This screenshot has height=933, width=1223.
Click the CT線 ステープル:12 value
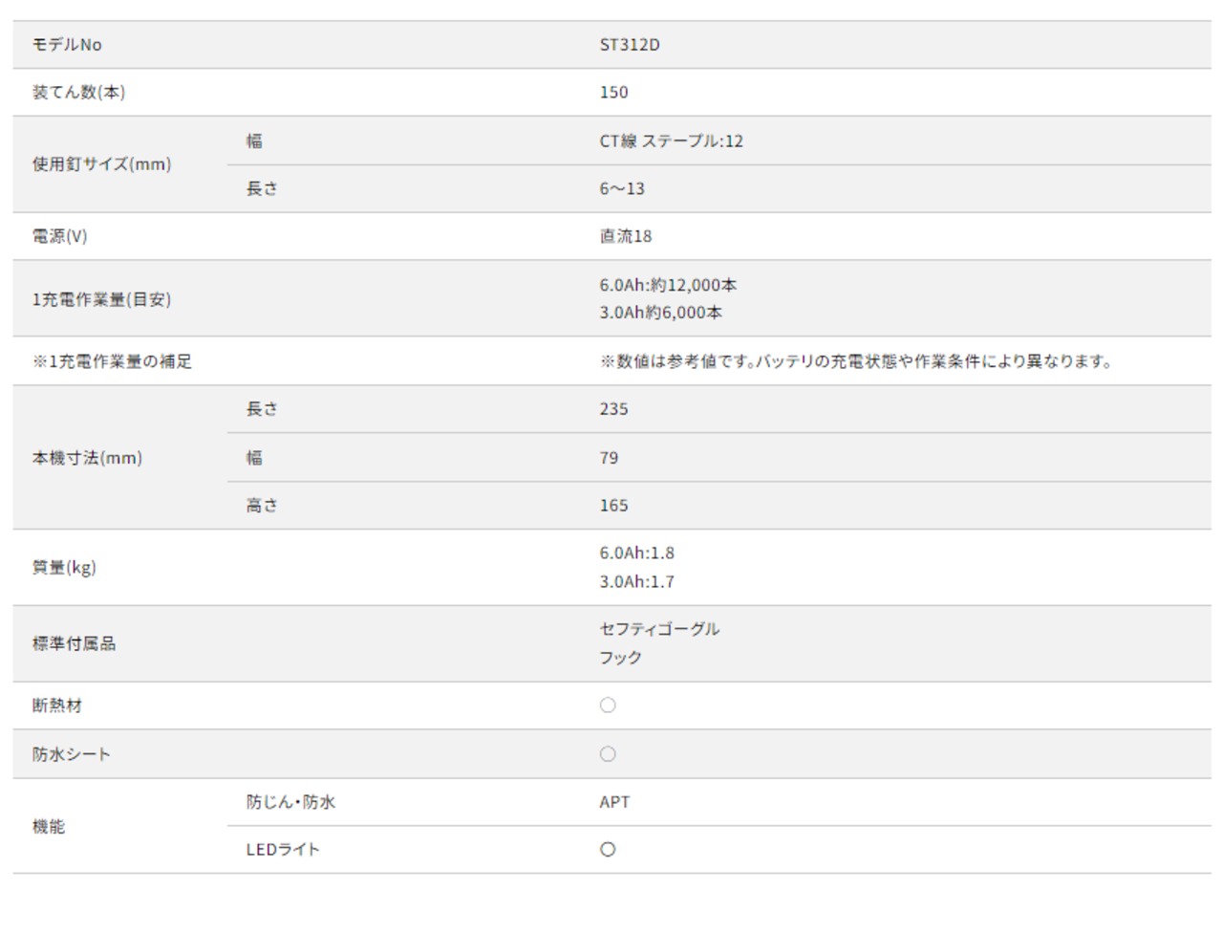click(x=671, y=141)
